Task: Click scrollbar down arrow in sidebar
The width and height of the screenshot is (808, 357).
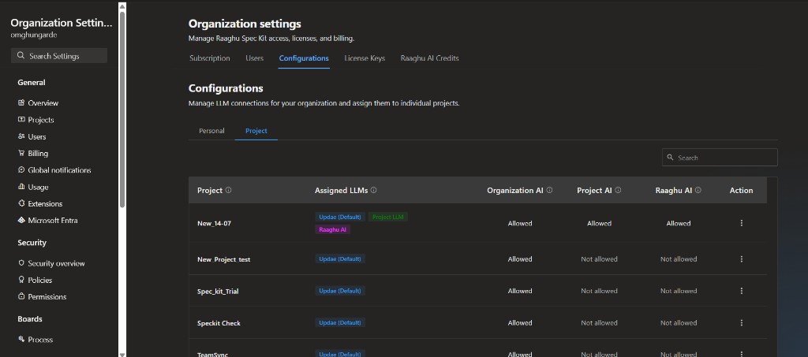Action: (x=122, y=354)
